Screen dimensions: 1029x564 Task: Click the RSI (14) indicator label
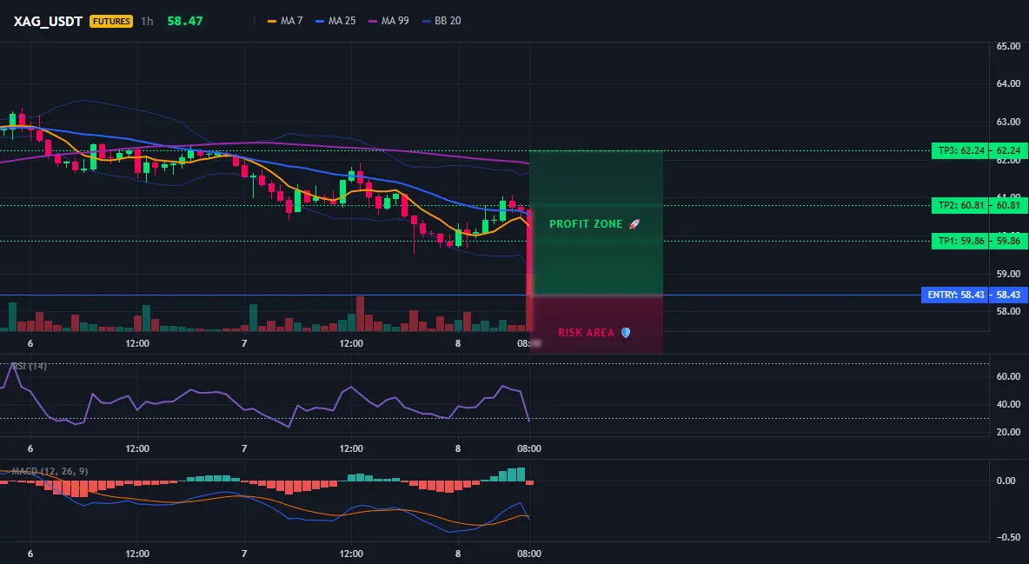tap(29, 366)
